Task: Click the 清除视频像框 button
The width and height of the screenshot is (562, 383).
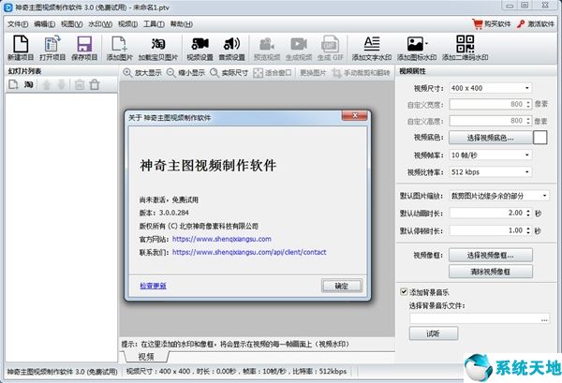Action: (490, 272)
